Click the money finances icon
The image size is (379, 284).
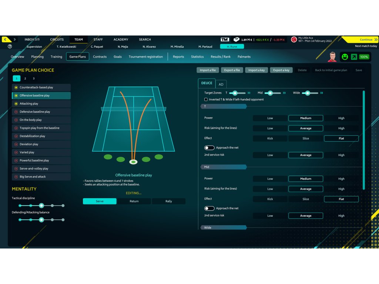pos(236,40)
